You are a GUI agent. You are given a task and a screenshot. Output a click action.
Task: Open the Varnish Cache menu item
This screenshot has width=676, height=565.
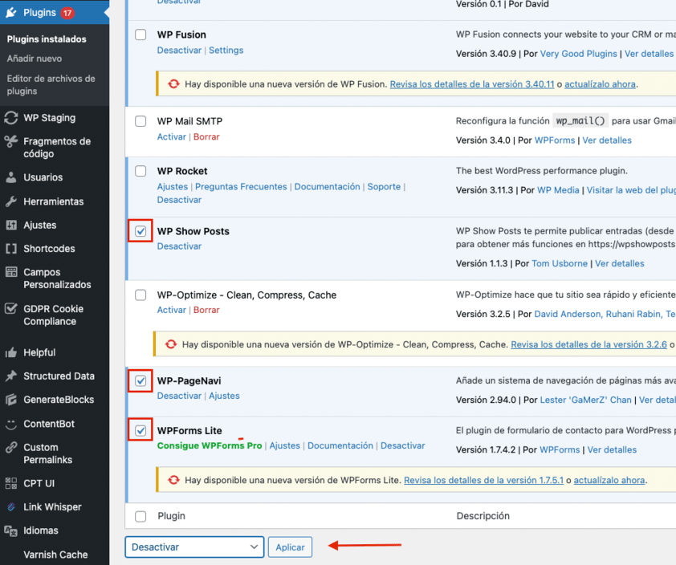(x=55, y=555)
